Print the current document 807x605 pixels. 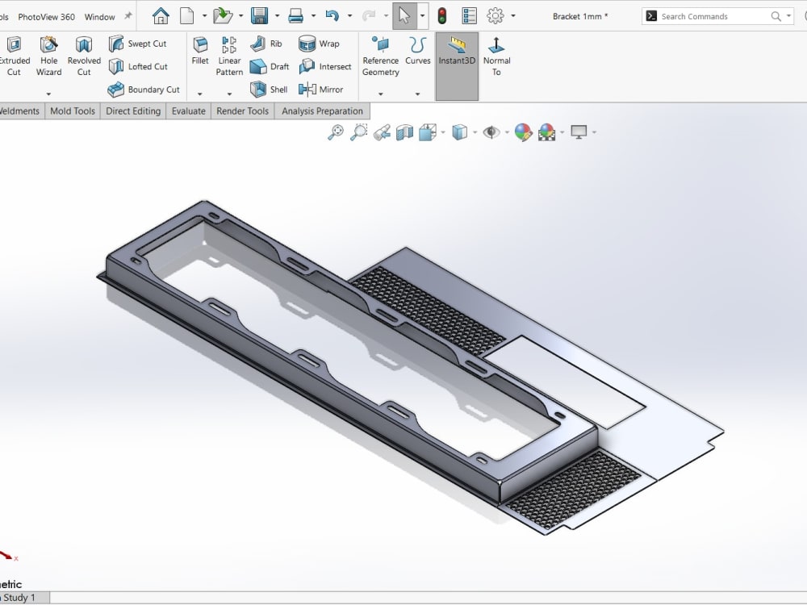point(295,16)
